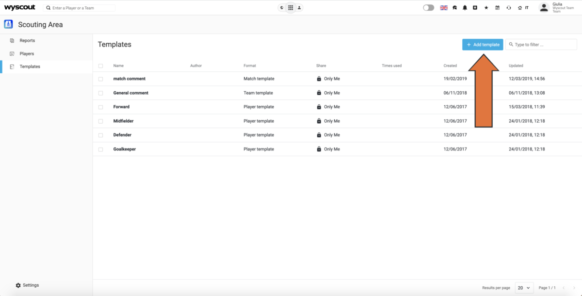Screen dimensions: 582x296
Task: Open Giulia user profile avatar
Action: 544,7
